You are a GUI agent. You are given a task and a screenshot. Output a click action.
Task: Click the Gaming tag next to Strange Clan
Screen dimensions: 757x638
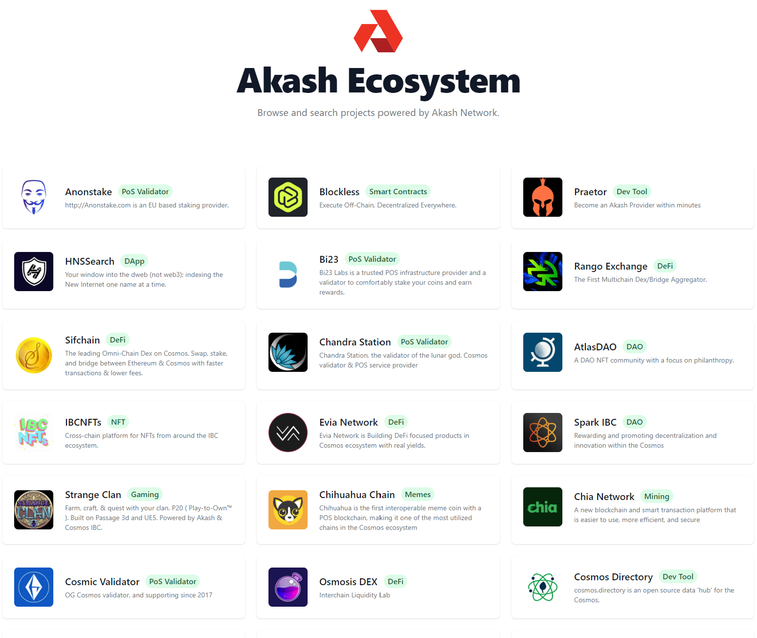145,495
